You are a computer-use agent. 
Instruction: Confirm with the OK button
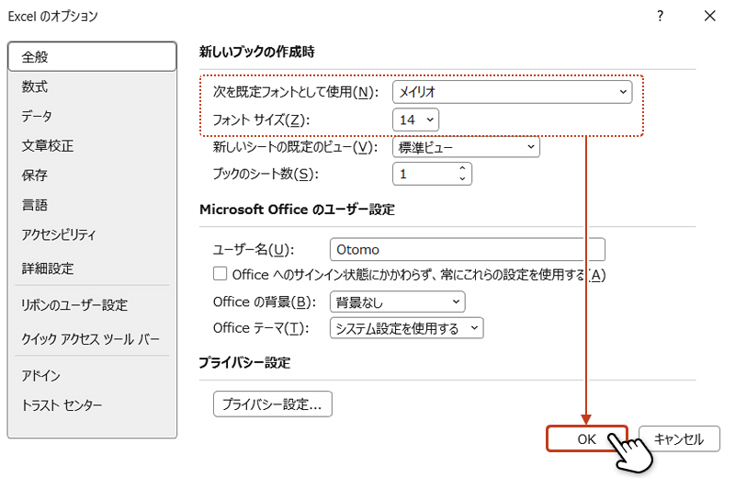pyautogui.click(x=587, y=439)
